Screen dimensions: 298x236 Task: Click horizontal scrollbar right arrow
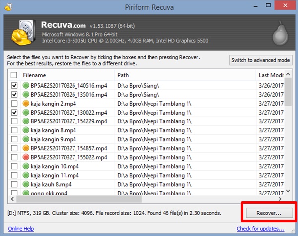[280, 199]
